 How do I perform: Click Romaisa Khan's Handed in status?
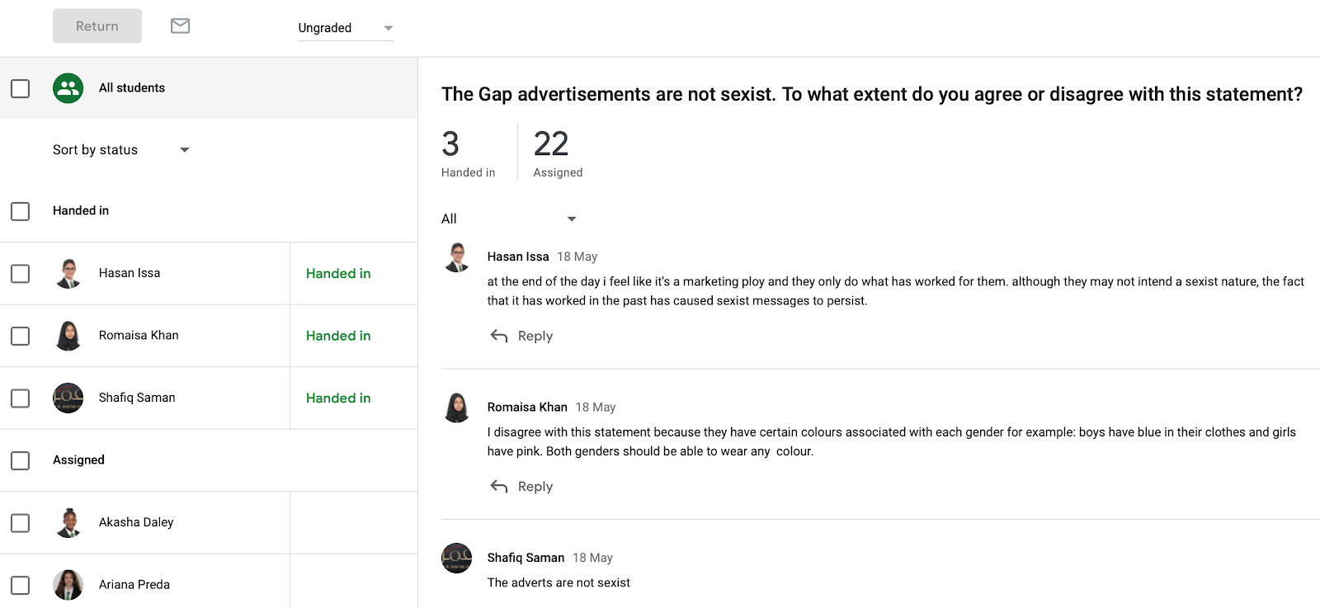[338, 336]
